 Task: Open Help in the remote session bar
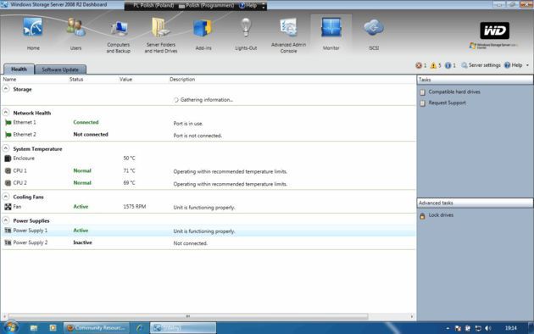click(x=248, y=5)
